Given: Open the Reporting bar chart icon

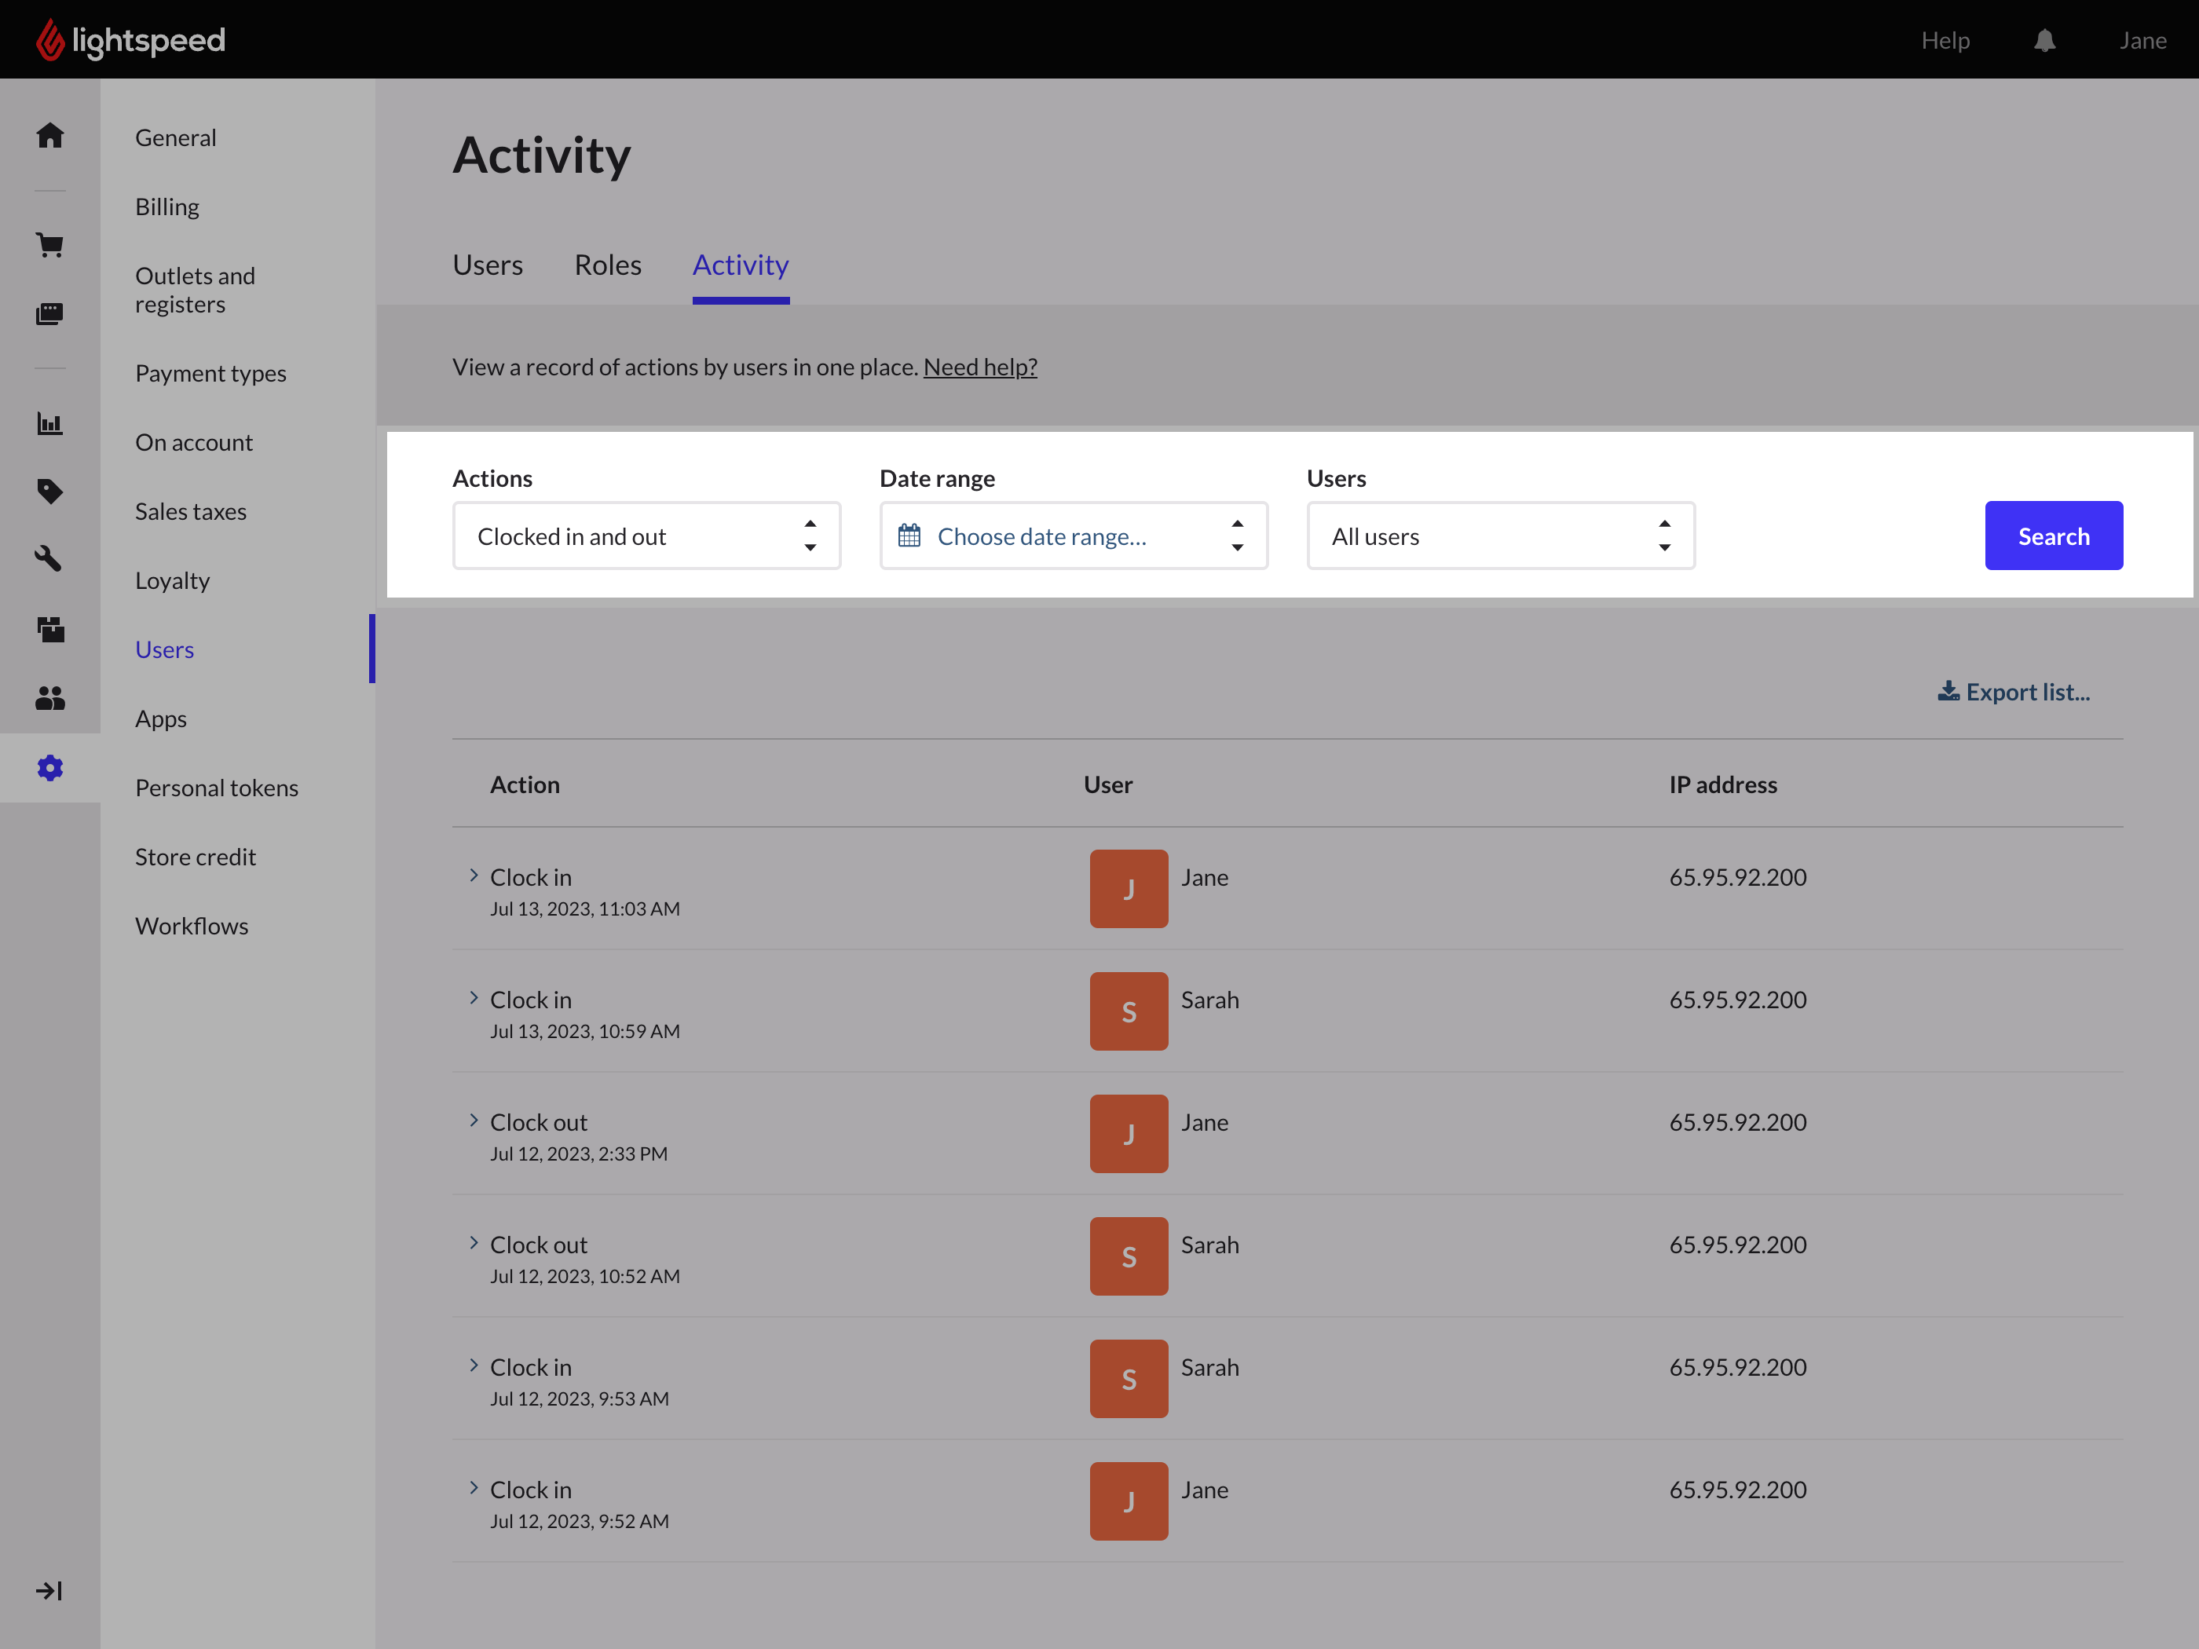Looking at the screenshot, I should [x=49, y=423].
